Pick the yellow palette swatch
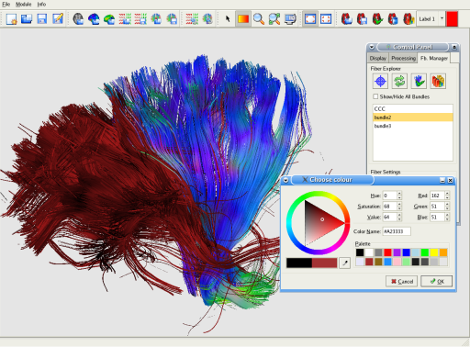Screen dimensions: 470x347 [x=434, y=252]
